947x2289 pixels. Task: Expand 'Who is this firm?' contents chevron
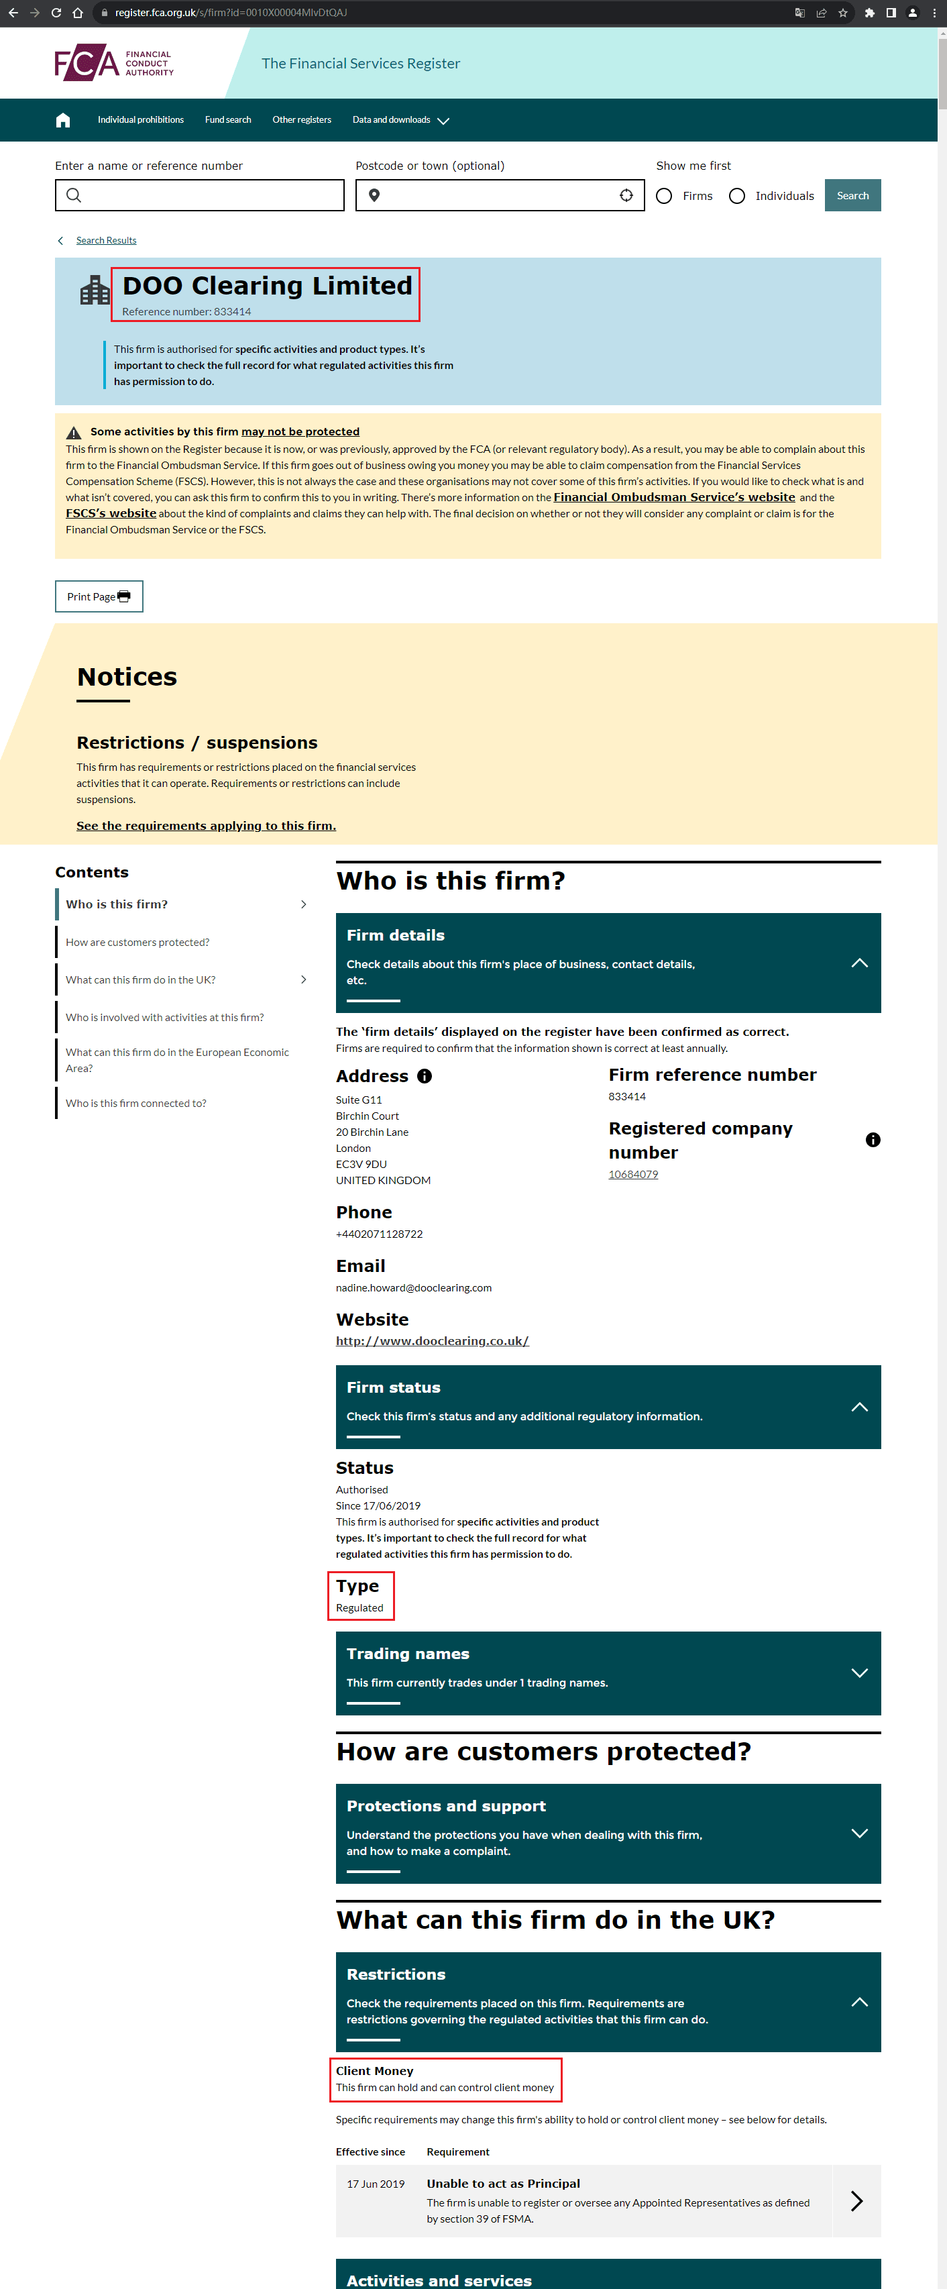[304, 904]
